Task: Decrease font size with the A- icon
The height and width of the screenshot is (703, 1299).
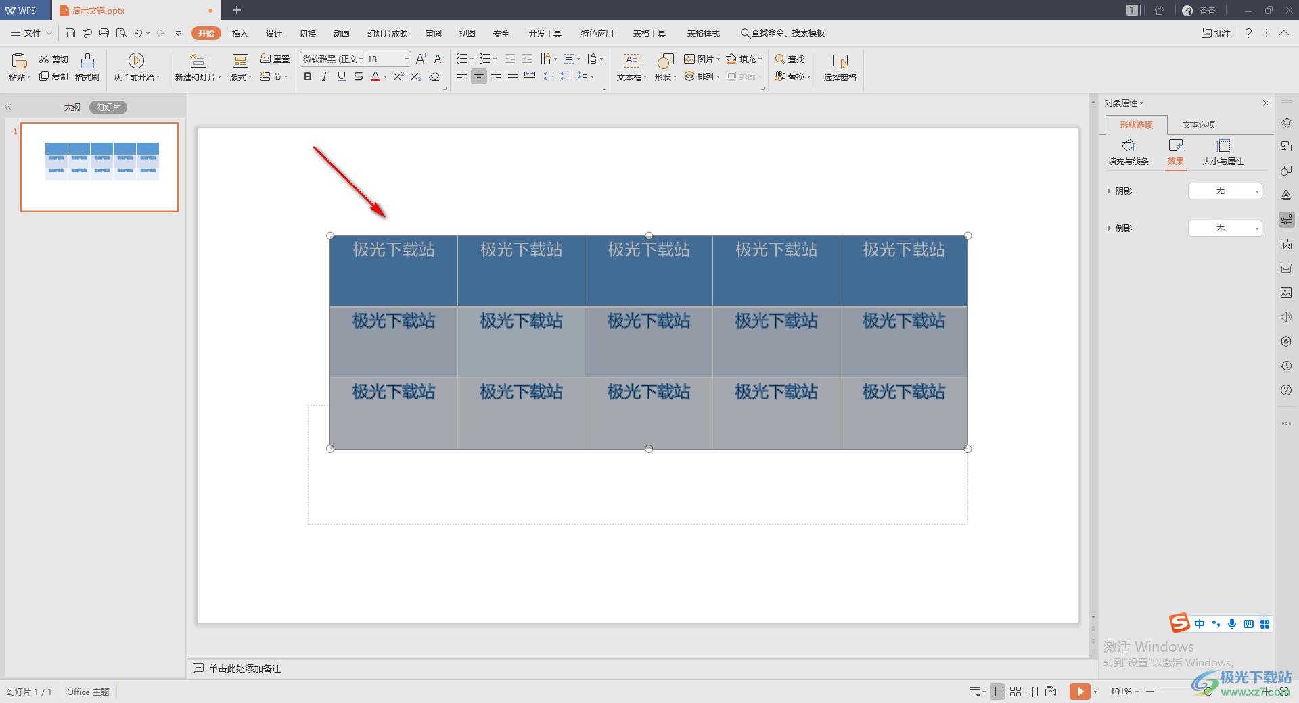Action: [x=438, y=59]
